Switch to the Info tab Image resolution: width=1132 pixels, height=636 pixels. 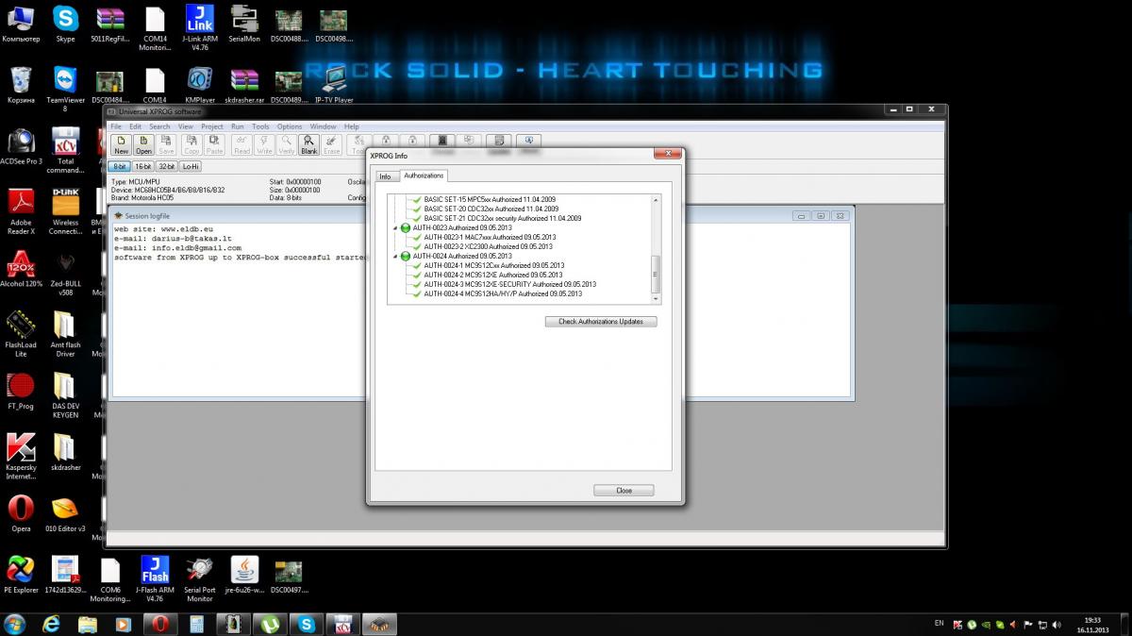click(385, 176)
